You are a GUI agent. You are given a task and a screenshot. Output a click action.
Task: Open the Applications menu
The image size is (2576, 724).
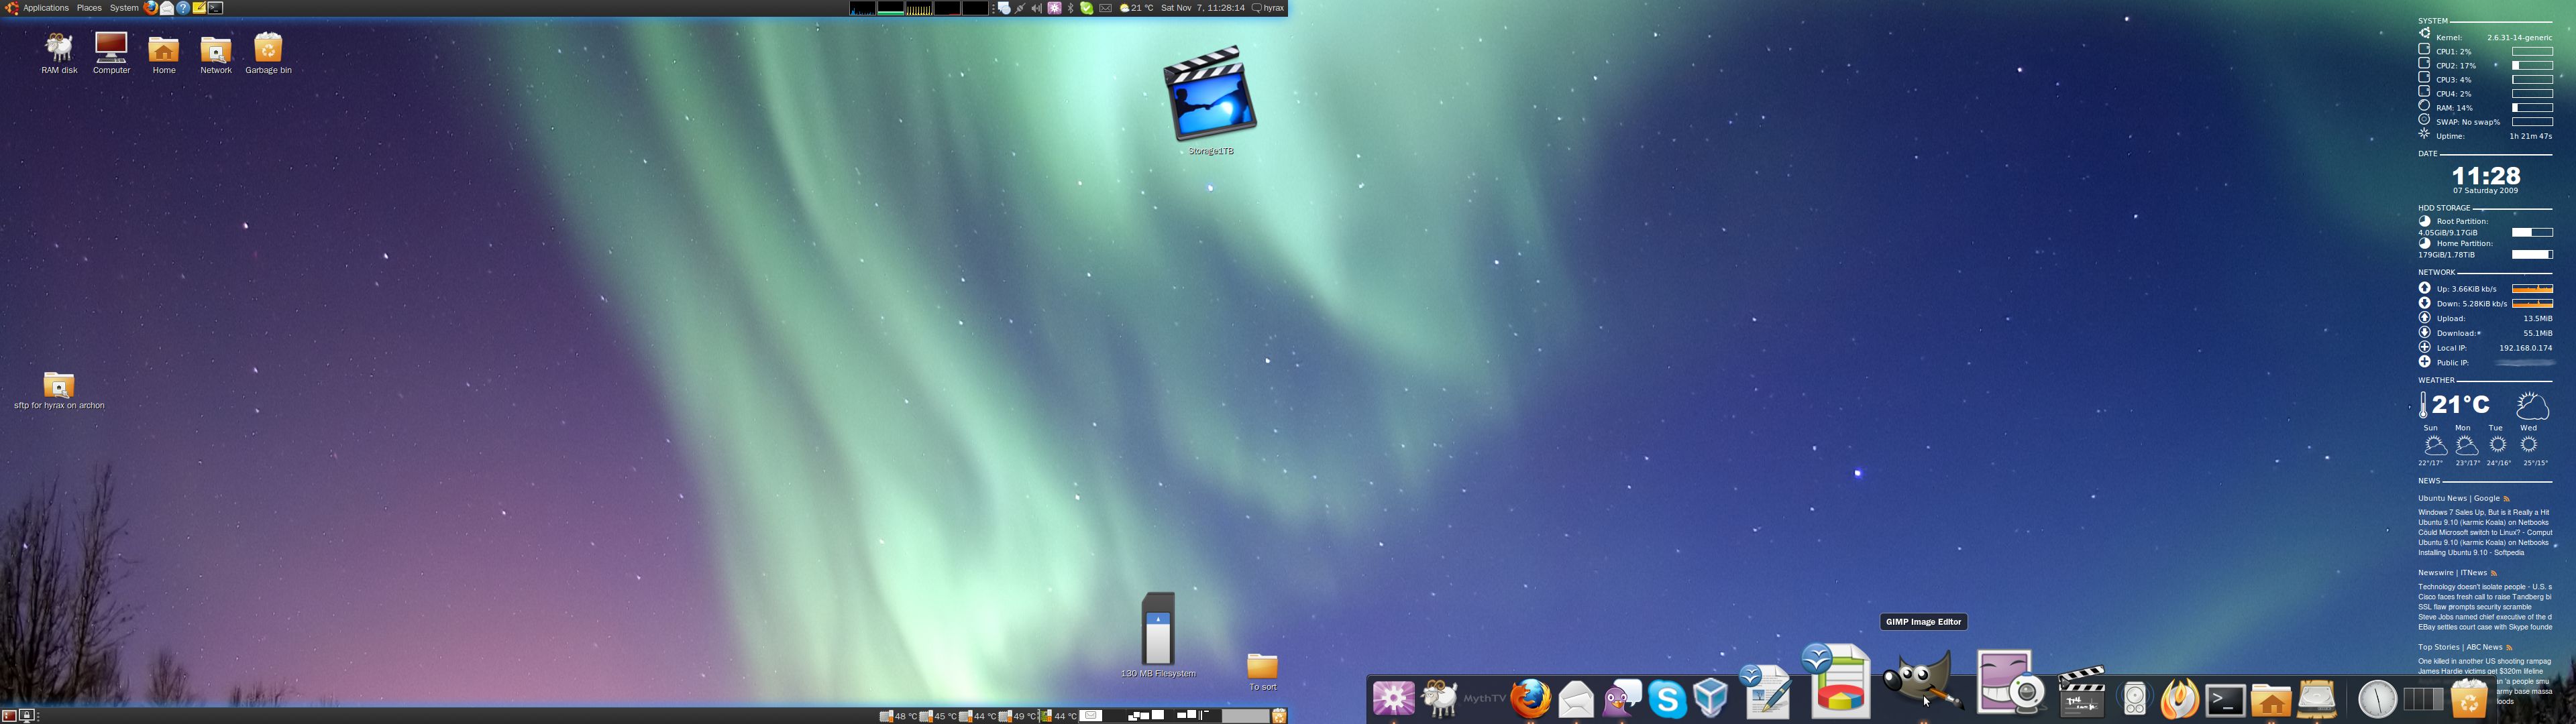(x=36, y=8)
